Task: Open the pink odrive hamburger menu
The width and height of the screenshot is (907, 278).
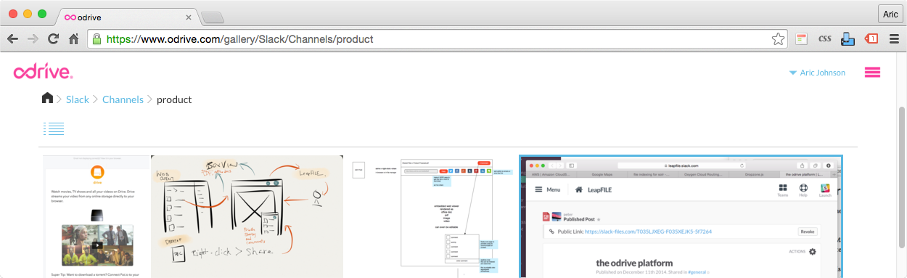Action: [x=872, y=73]
